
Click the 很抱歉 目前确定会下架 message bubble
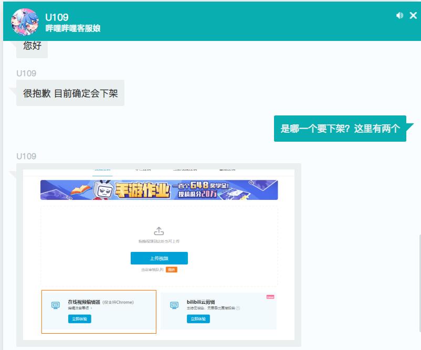(70, 93)
